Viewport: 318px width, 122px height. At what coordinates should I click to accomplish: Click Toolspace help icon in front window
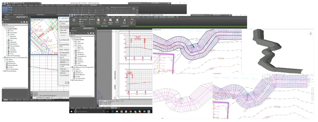(x=93, y=33)
